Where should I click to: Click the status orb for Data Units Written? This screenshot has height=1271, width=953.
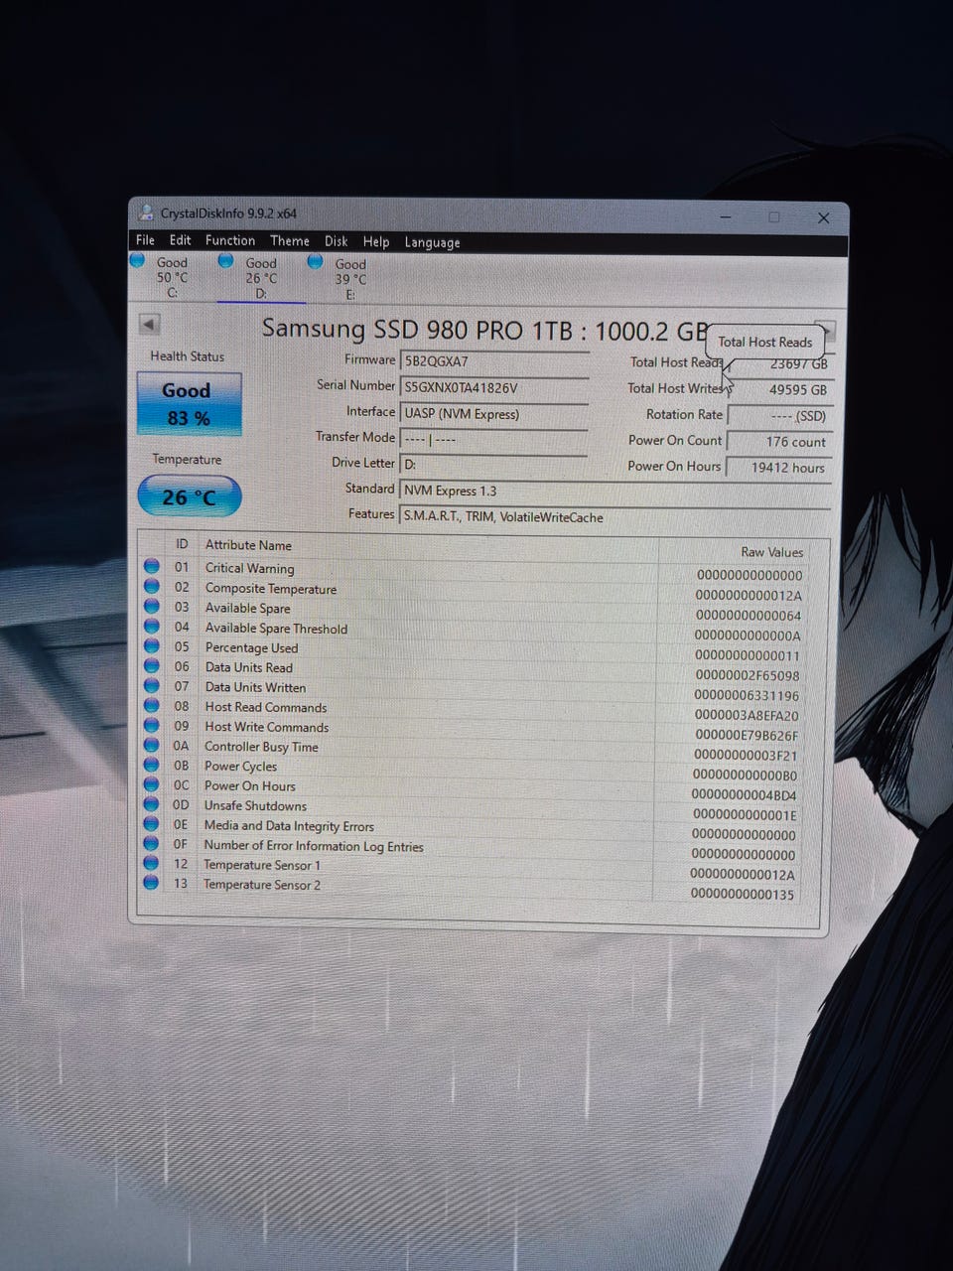(151, 685)
